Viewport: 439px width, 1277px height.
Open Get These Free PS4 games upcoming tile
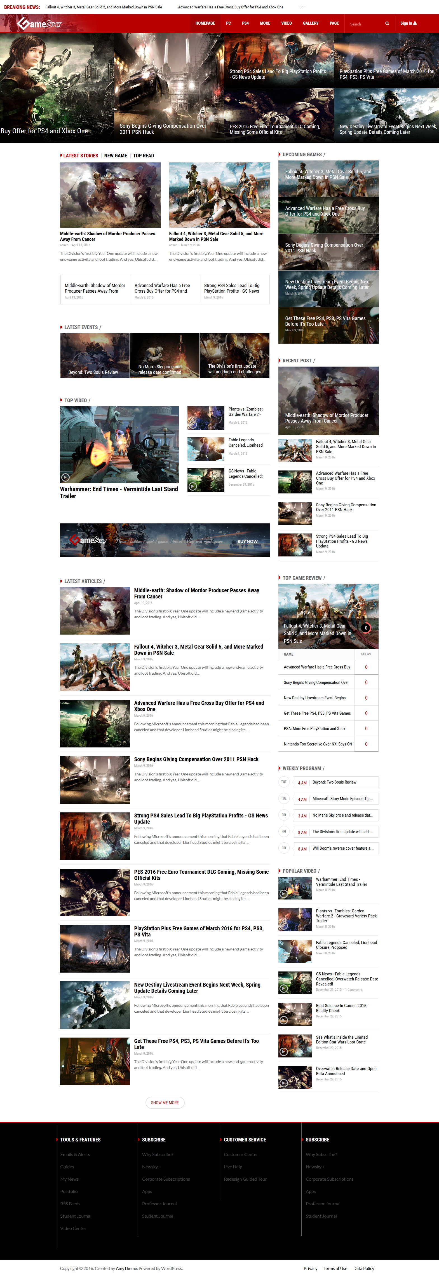point(328,326)
